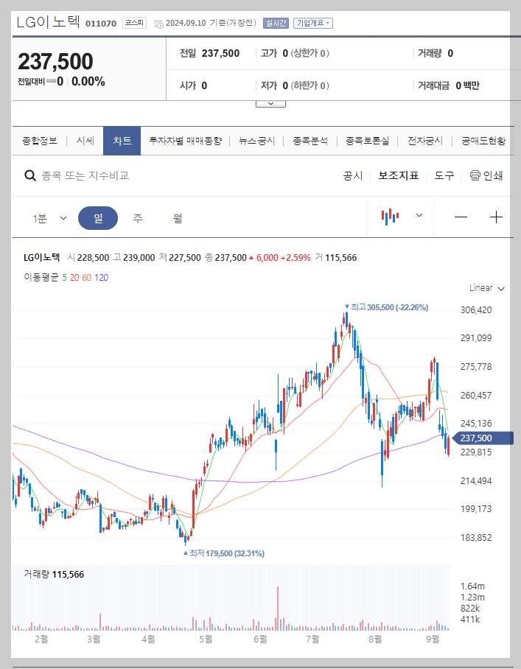The width and height of the screenshot is (521, 669).
Task: Click the 보조지표 indicators button
Action: 399,175
